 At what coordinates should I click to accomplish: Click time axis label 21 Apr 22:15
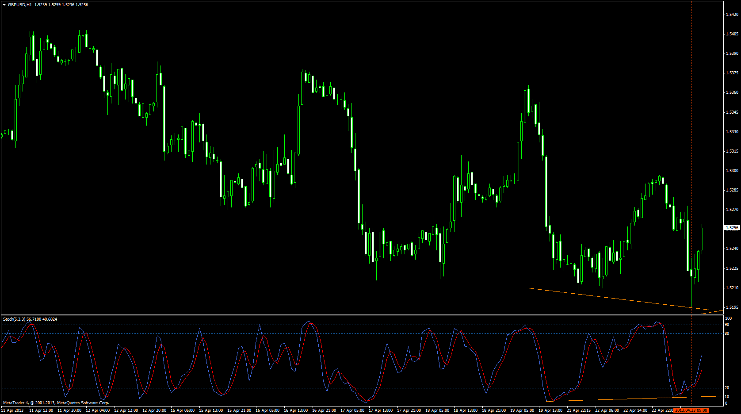579,410
